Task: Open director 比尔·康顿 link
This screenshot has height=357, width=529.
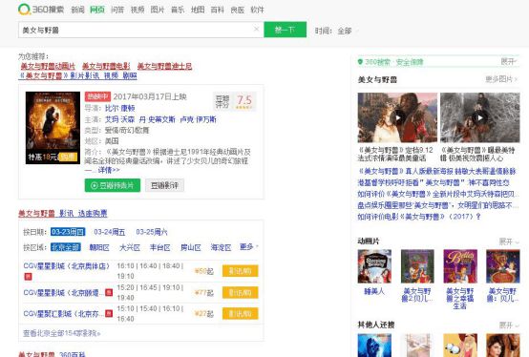Action: 120,108
